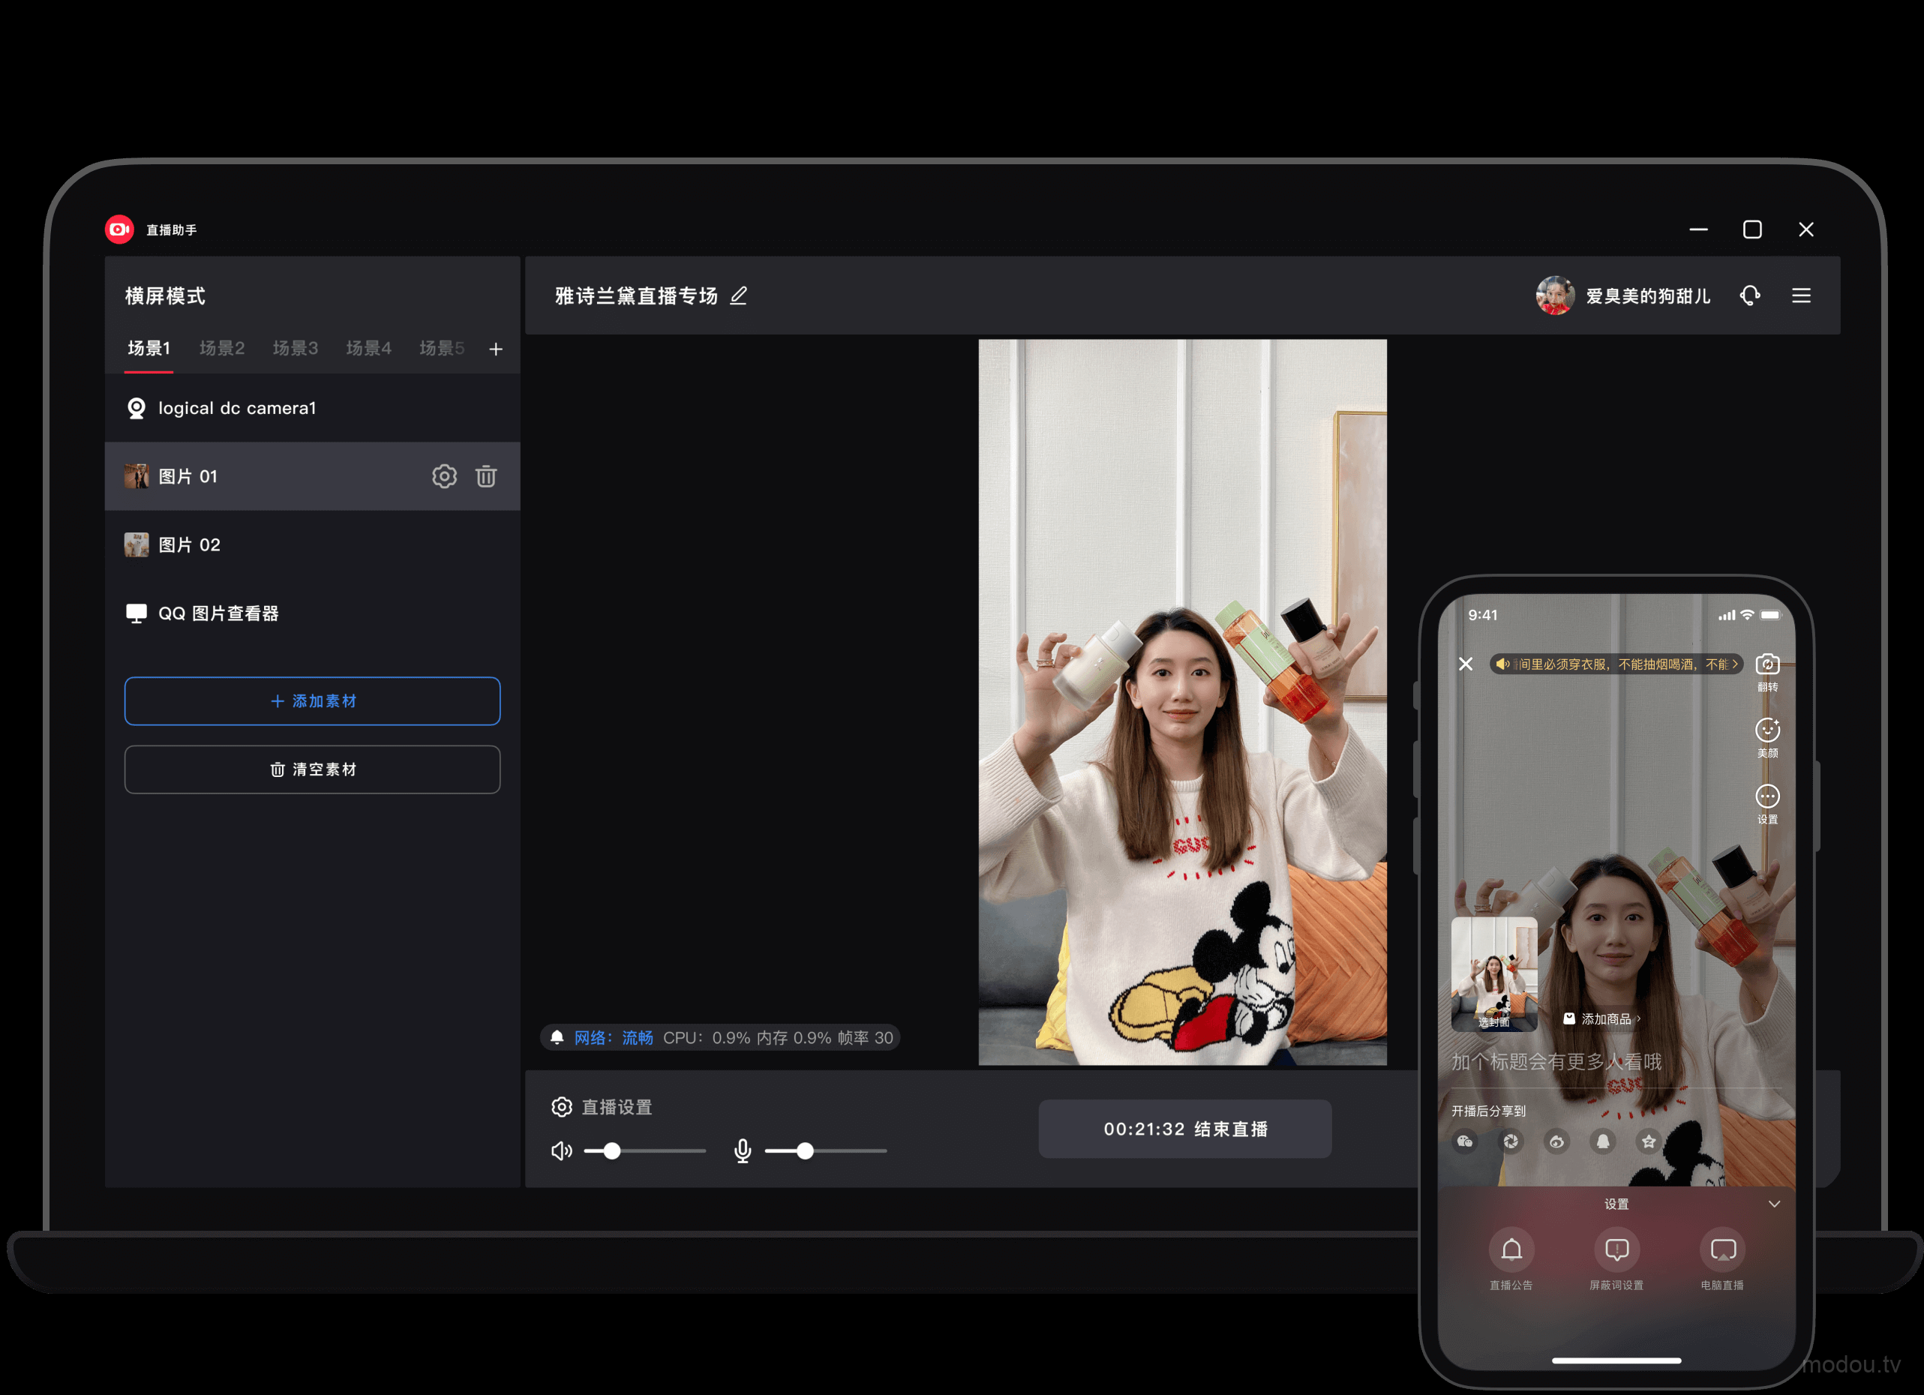The height and width of the screenshot is (1395, 1924).
Task: Edit the live stream title
Action: coord(739,295)
